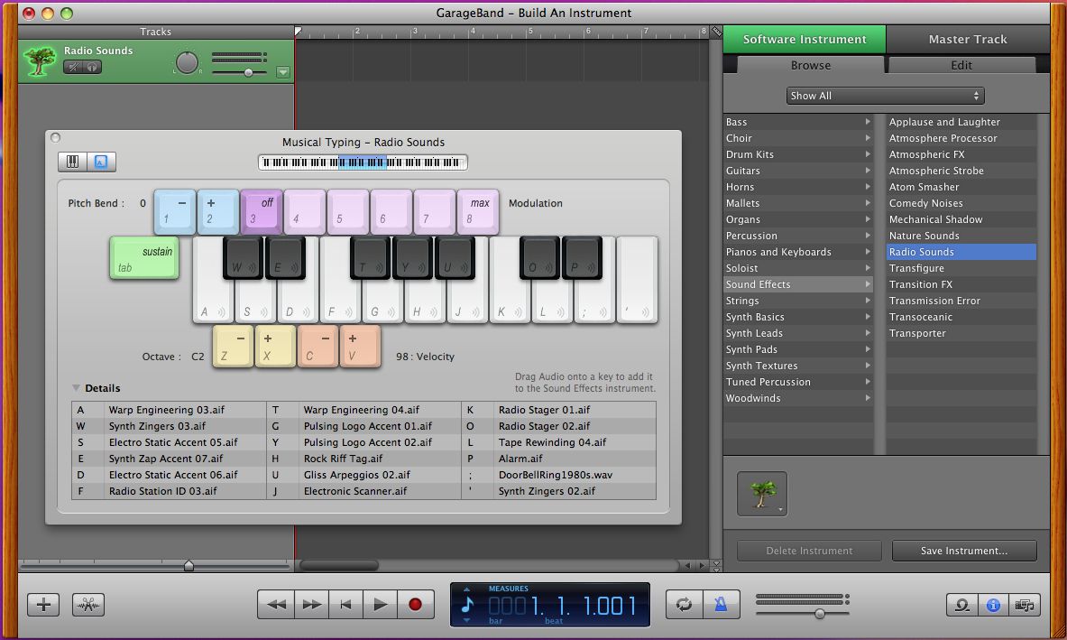Lower pitch bend with key 1
1067x640 pixels.
pyautogui.click(x=175, y=212)
